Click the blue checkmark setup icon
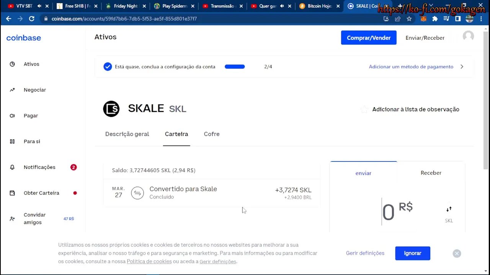 [108, 66]
